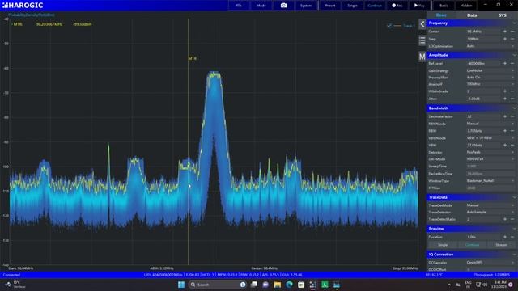
Task: Decrease RBW with the minus icon
Action: click(x=512, y=131)
